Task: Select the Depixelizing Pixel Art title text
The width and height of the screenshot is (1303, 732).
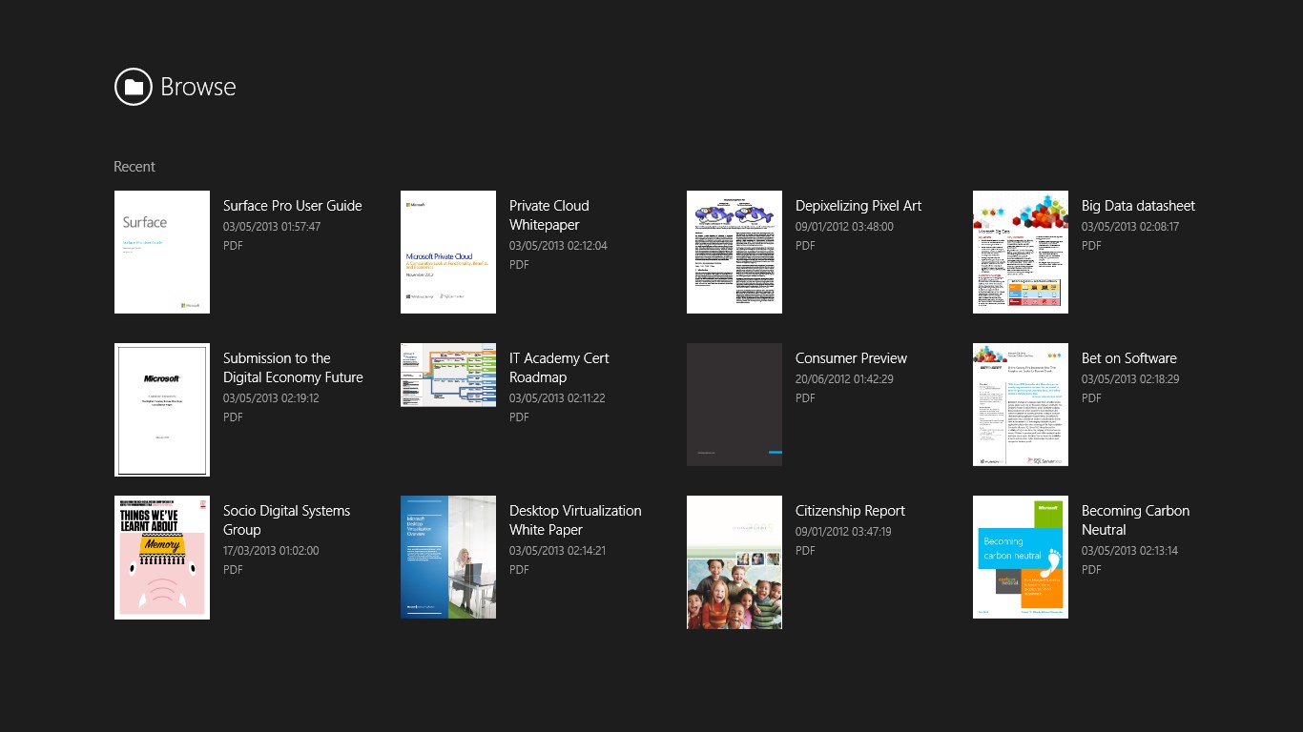Action: coord(858,206)
